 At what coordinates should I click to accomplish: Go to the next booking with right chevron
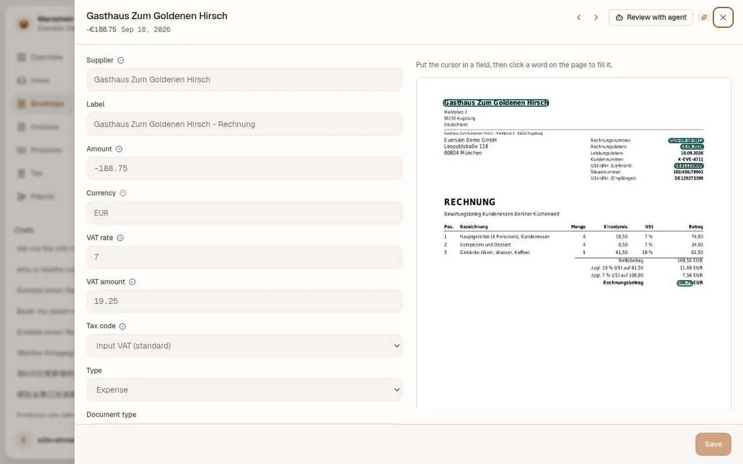596,18
